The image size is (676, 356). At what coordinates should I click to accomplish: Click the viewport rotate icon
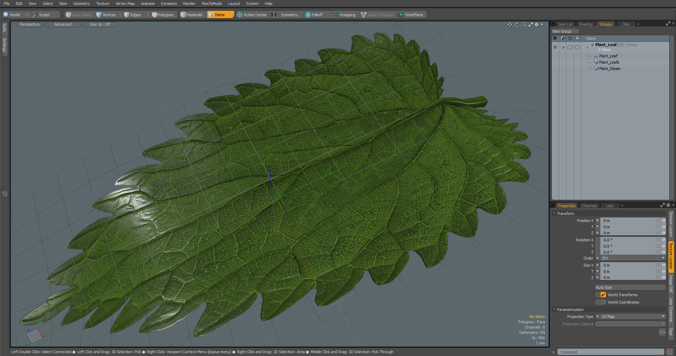point(517,25)
